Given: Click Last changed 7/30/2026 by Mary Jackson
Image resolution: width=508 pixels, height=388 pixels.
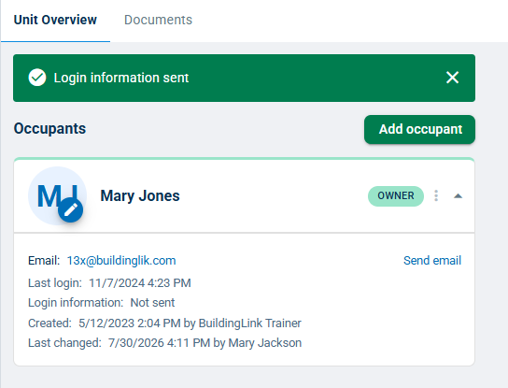Looking at the screenshot, I should point(165,343).
